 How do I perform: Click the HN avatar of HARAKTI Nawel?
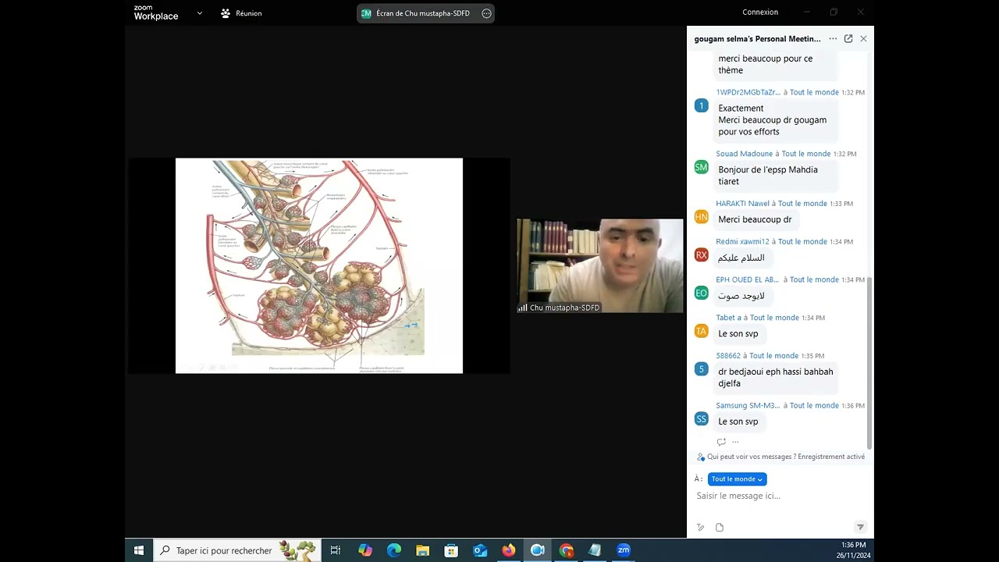point(701,217)
